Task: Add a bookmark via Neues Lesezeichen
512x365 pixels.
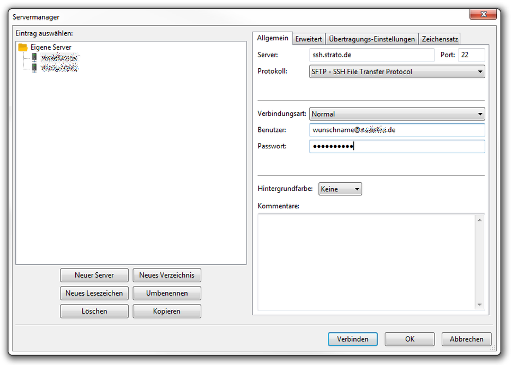Action: click(94, 293)
